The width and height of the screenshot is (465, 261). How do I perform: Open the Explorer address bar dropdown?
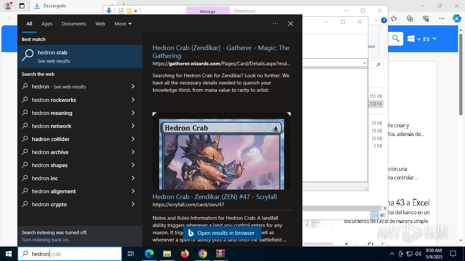coord(364,63)
